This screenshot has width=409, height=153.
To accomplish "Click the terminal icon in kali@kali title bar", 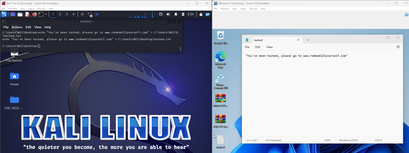I will (x=4, y=21).
